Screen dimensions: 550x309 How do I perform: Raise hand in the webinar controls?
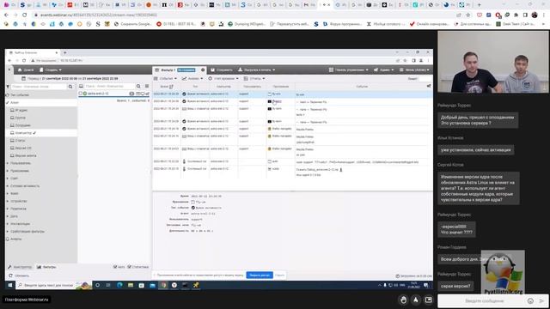pos(403,300)
